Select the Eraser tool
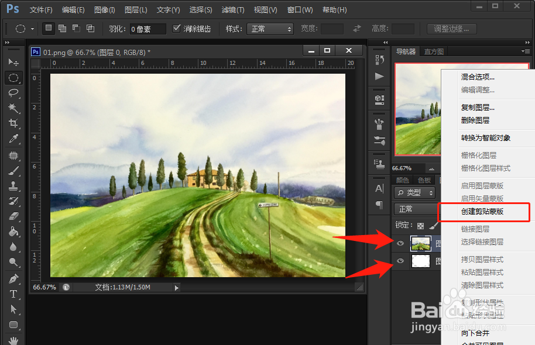This screenshot has height=345, width=535. (13, 216)
